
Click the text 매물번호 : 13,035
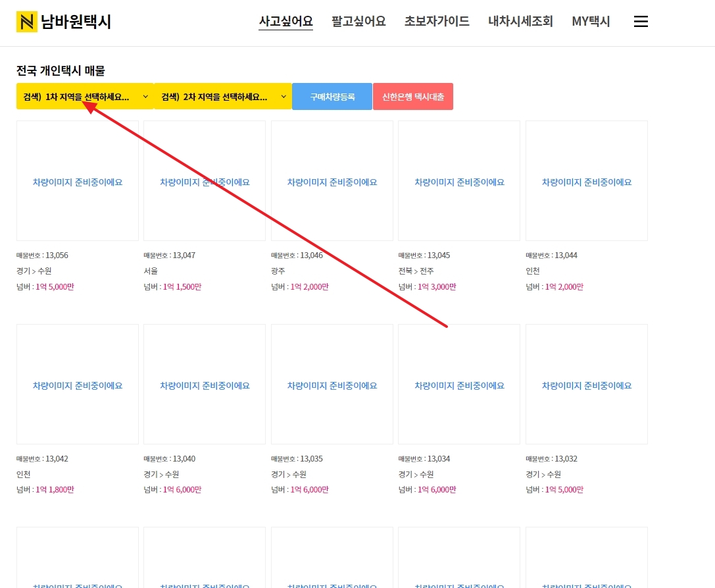coord(297,458)
